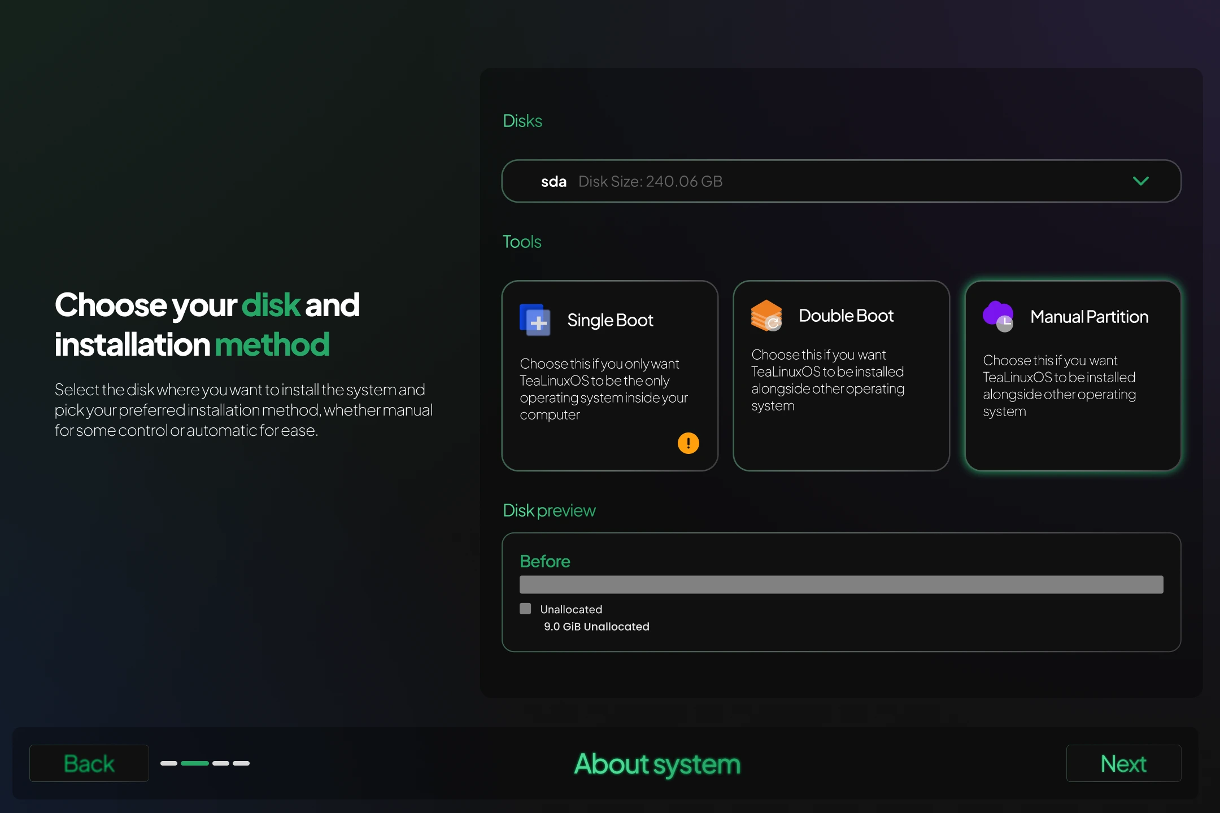Click the Unallocated legend square in Disk preview
1220x813 pixels.
(x=525, y=609)
